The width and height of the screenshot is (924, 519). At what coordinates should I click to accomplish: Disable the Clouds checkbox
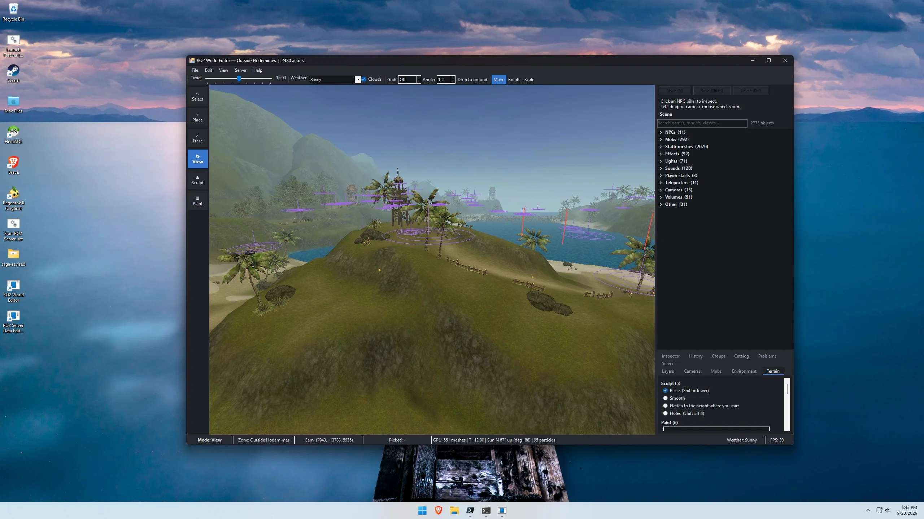tap(364, 79)
